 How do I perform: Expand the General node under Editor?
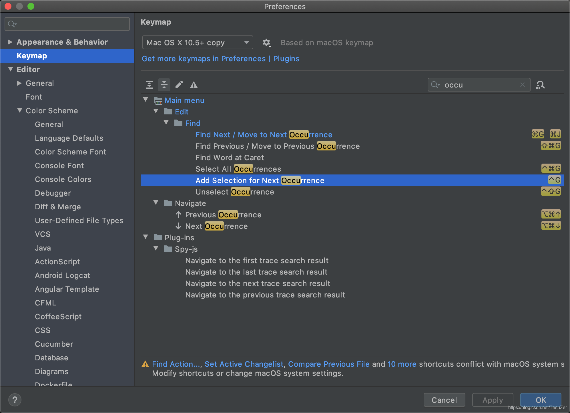click(x=19, y=83)
